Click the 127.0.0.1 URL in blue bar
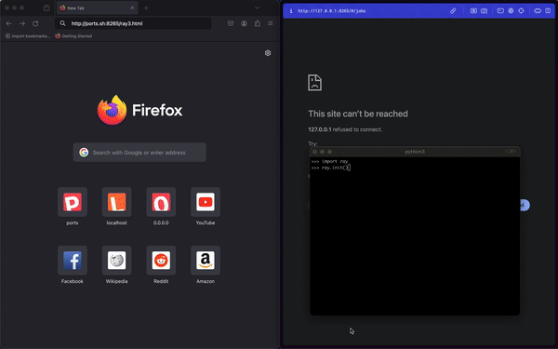 332,11
